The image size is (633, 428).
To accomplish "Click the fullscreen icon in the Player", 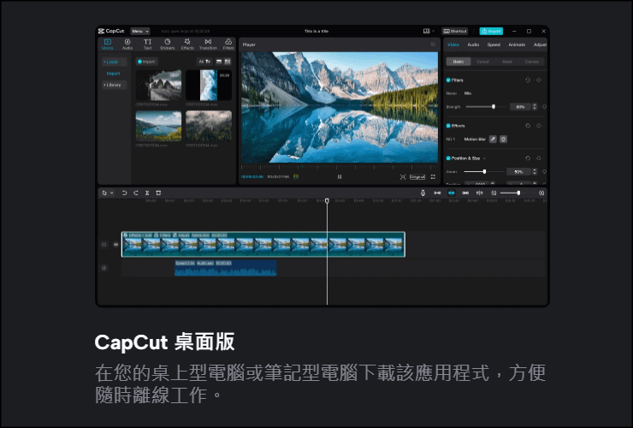I will pyautogui.click(x=433, y=176).
